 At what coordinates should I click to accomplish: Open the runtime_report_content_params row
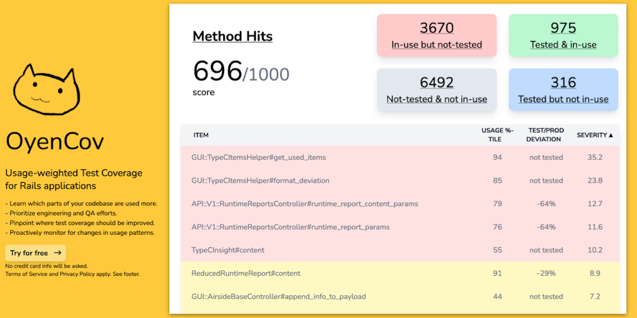coord(305,204)
